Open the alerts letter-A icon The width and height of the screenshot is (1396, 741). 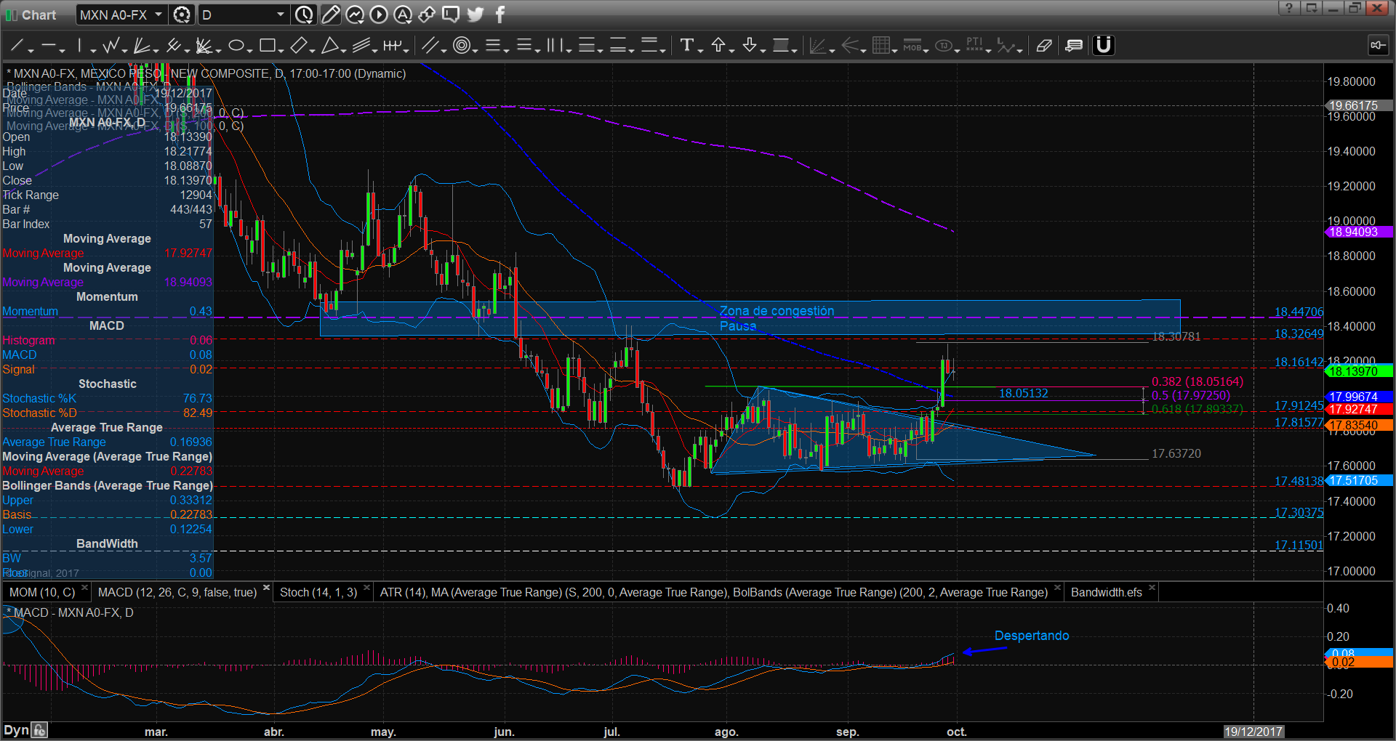coord(403,15)
